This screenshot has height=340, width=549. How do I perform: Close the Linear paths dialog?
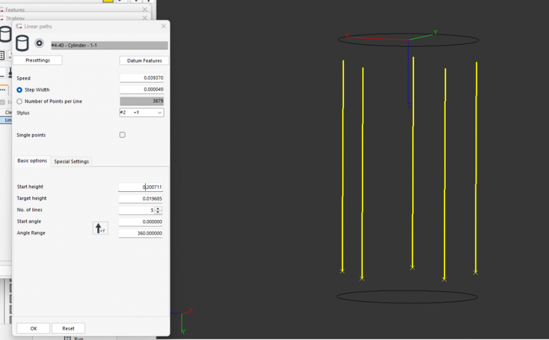[x=164, y=26]
